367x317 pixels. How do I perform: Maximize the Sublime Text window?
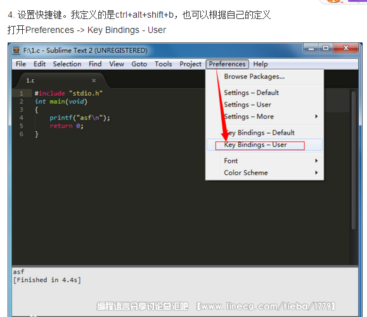[x=326, y=48]
